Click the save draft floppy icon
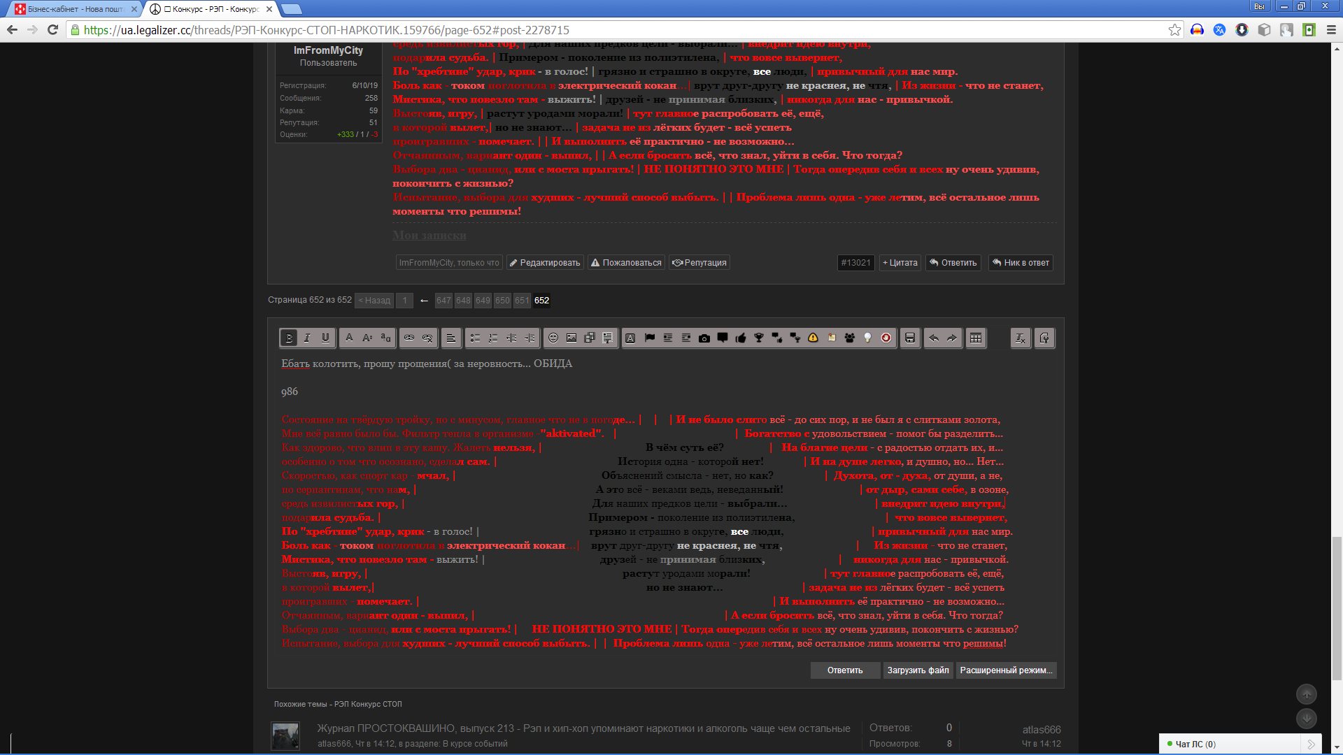This screenshot has height=755, width=1343. pos(910,338)
